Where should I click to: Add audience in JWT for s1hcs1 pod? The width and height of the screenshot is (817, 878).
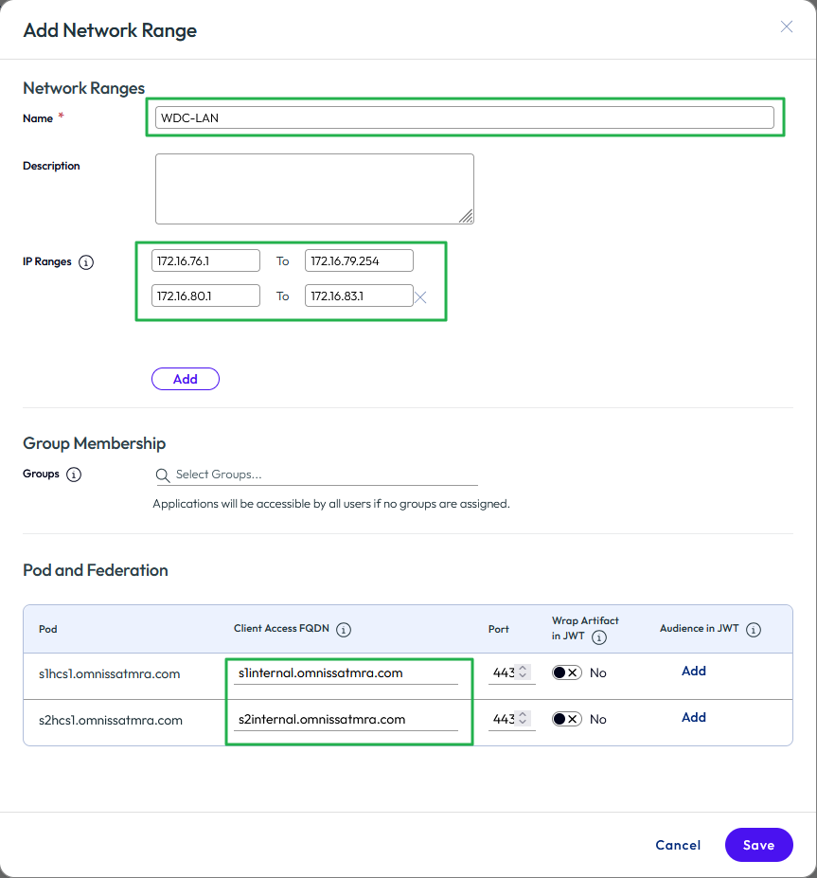point(694,671)
